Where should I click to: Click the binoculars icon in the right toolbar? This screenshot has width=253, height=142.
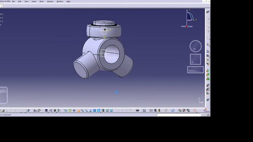coord(208,56)
